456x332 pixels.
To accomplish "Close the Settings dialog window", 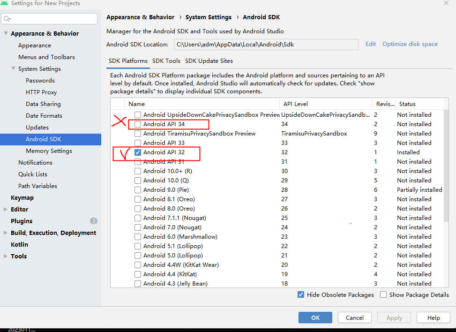I will 446,3.
